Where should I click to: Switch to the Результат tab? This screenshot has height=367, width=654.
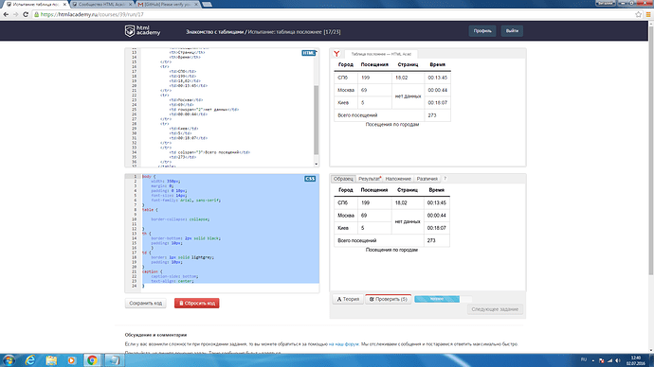(370, 179)
